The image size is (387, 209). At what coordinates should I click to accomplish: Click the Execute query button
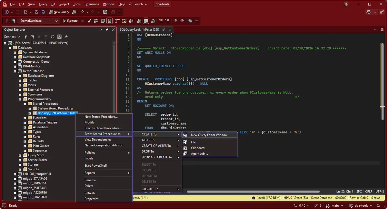click(70, 21)
